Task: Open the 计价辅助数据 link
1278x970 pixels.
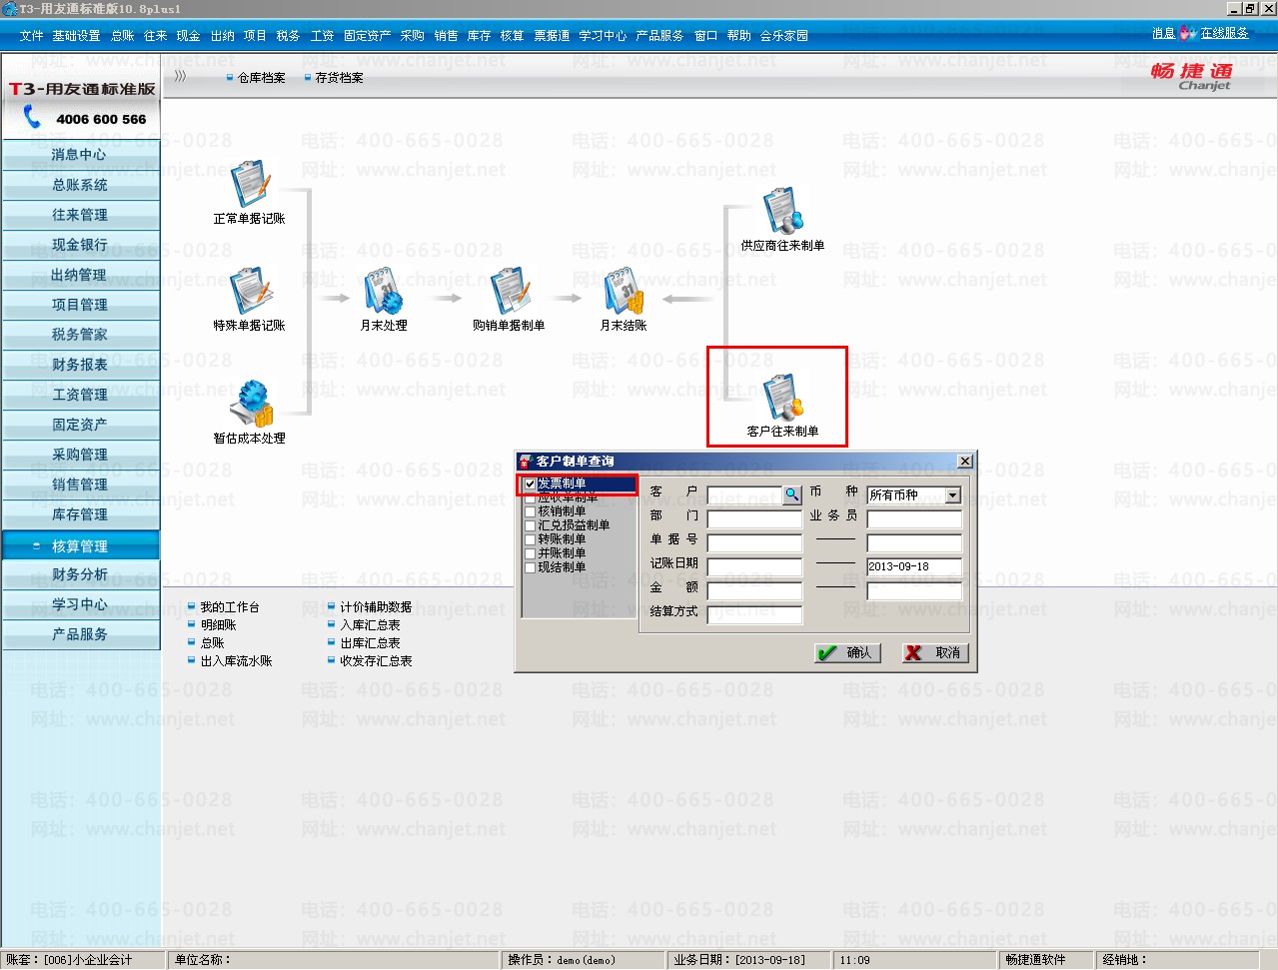Action: [376, 607]
